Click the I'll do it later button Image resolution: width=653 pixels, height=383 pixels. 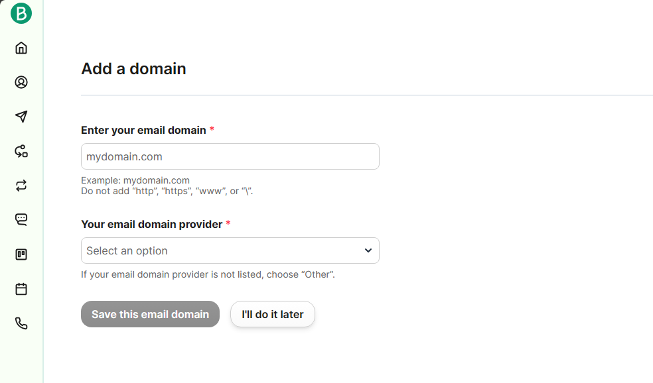point(272,314)
